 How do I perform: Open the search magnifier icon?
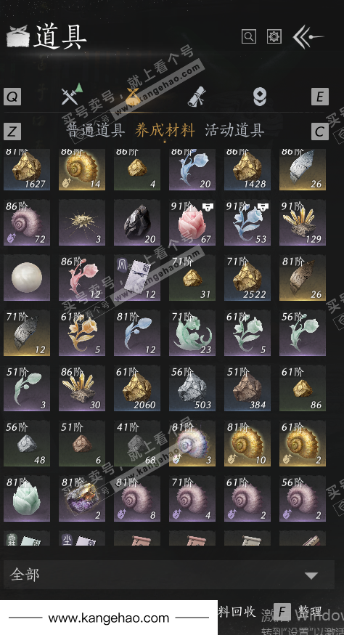pyautogui.click(x=249, y=37)
